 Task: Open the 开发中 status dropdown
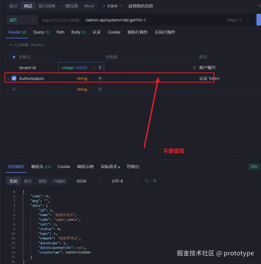coord(112,6)
